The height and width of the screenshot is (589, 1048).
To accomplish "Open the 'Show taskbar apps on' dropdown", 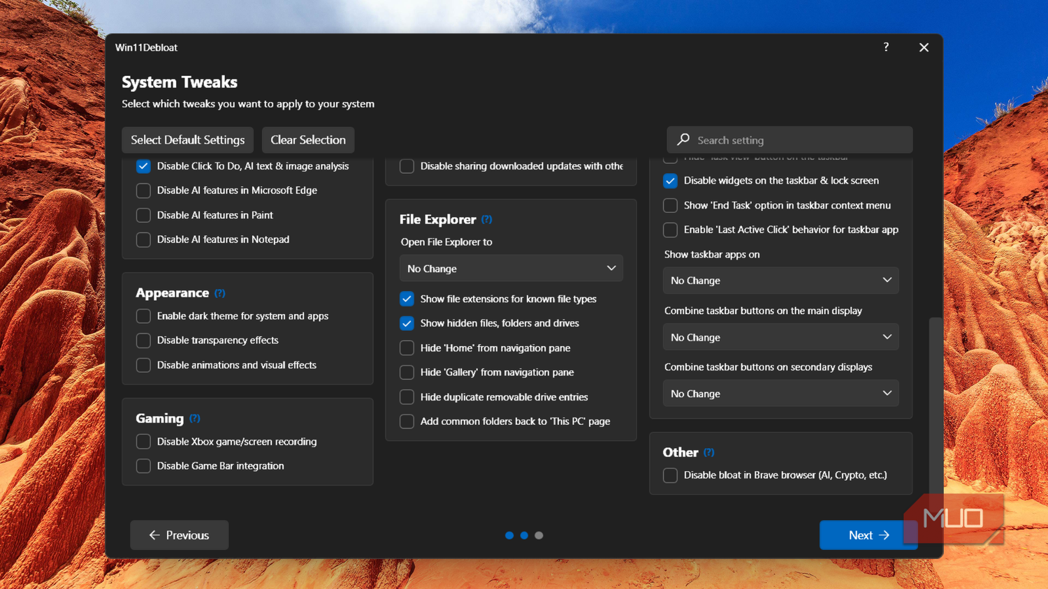I will (x=780, y=280).
